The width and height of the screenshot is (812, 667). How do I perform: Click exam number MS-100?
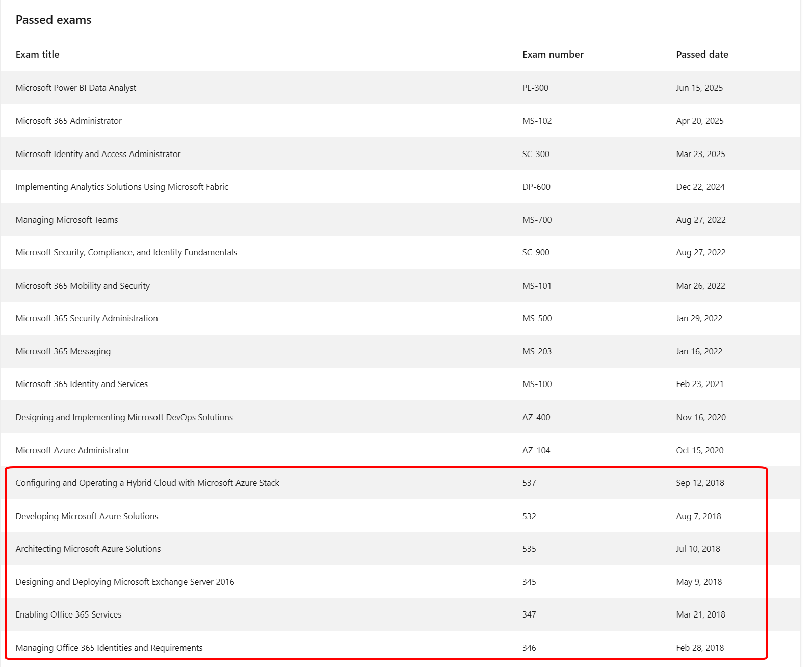coord(537,384)
